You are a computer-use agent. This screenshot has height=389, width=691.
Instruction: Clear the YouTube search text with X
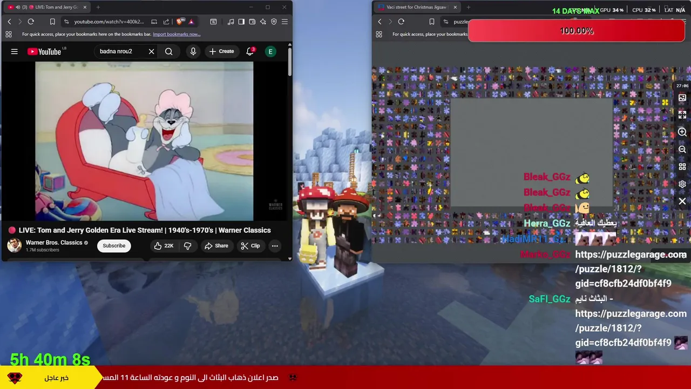(x=151, y=51)
